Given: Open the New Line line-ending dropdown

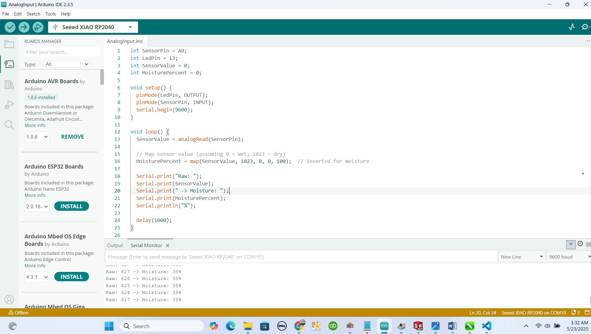Looking at the screenshot, I should 522,257.
